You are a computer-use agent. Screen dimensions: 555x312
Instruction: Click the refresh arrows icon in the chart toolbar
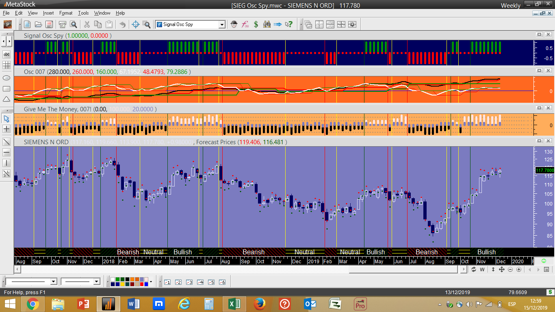click(473, 270)
